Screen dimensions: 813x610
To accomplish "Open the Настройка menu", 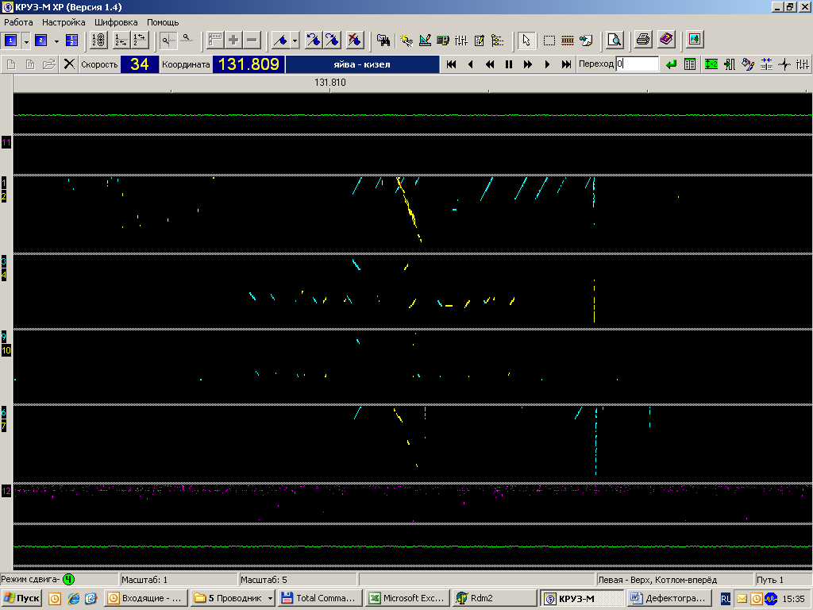I will coord(64,22).
